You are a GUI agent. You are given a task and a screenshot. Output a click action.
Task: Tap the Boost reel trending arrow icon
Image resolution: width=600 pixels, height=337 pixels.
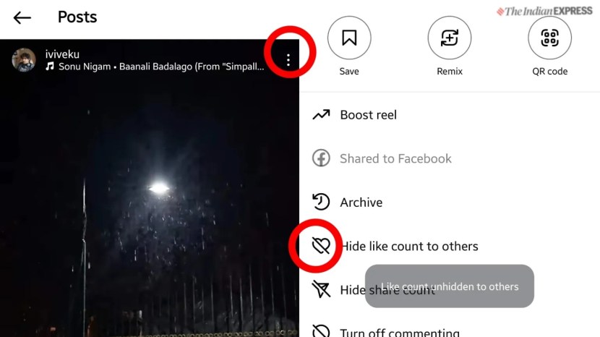click(x=321, y=114)
